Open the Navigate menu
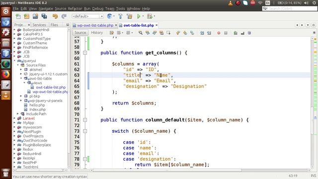318x179 pixels. (x=46, y=8)
